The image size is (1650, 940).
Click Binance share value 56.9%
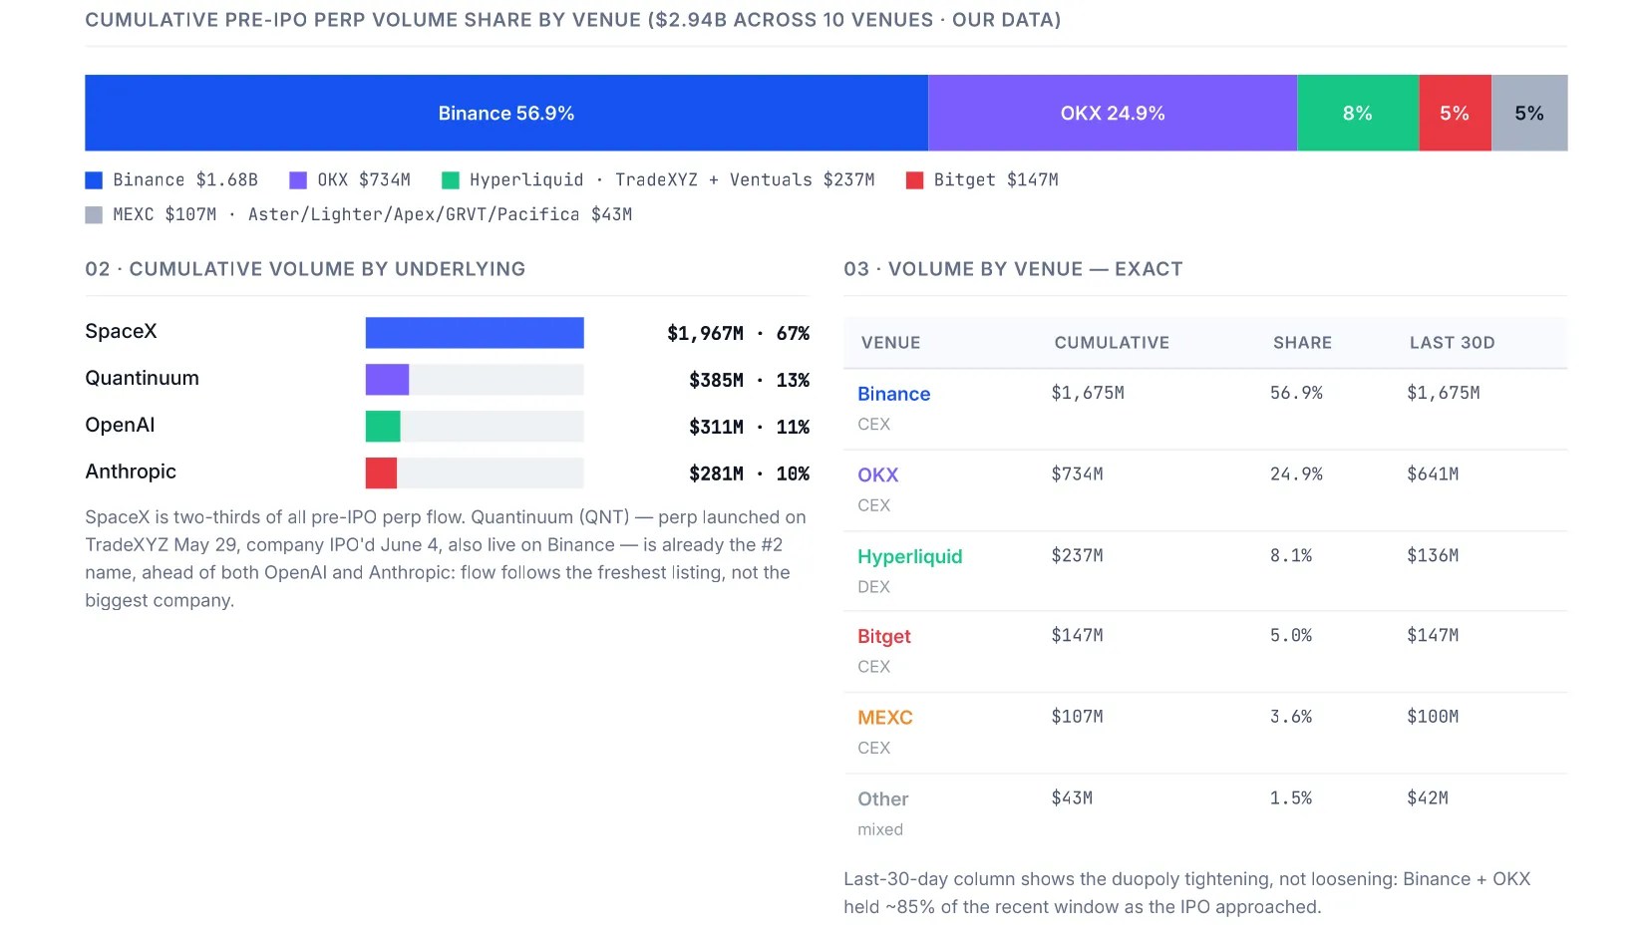click(1296, 393)
